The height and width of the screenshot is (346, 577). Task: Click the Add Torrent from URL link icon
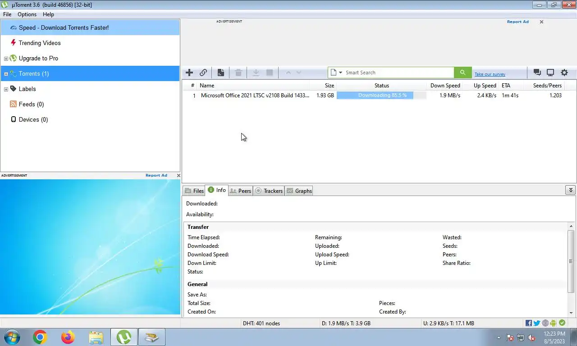pyautogui.click(x=203, y=73)
